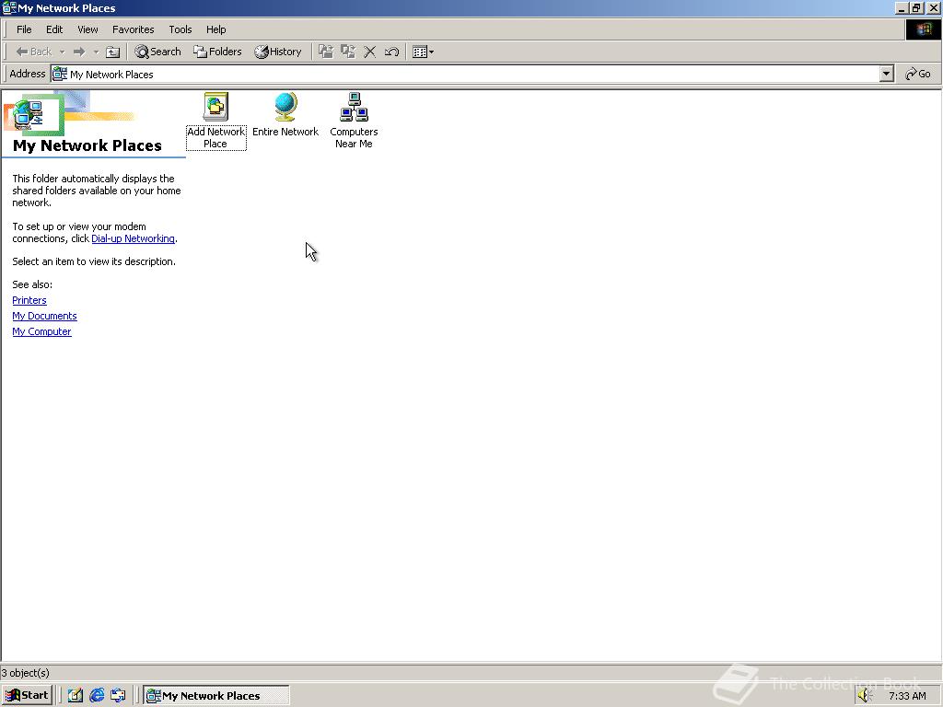
Task: Open the My Computer link
Action: point(41,331)
